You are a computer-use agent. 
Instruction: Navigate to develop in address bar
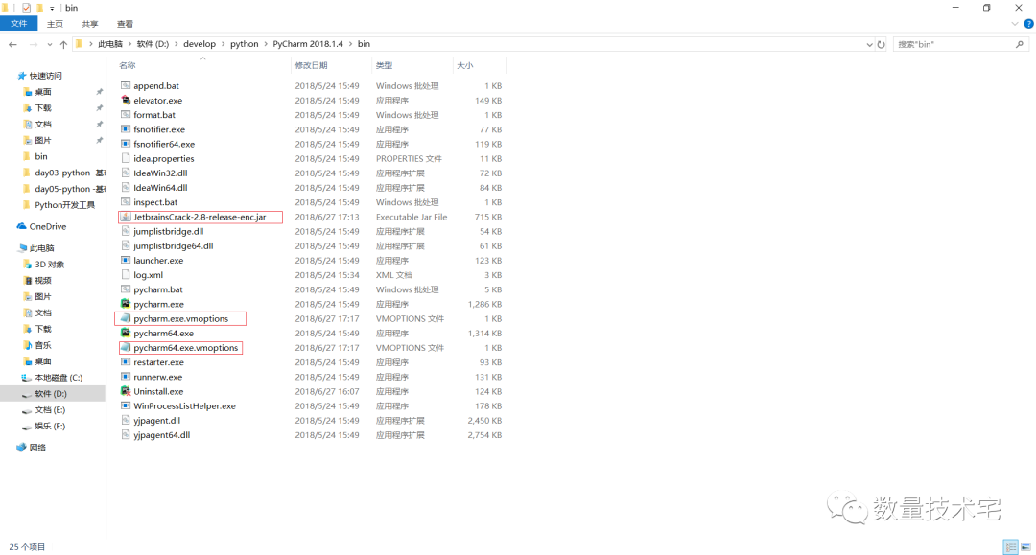(x=200, y=44)
